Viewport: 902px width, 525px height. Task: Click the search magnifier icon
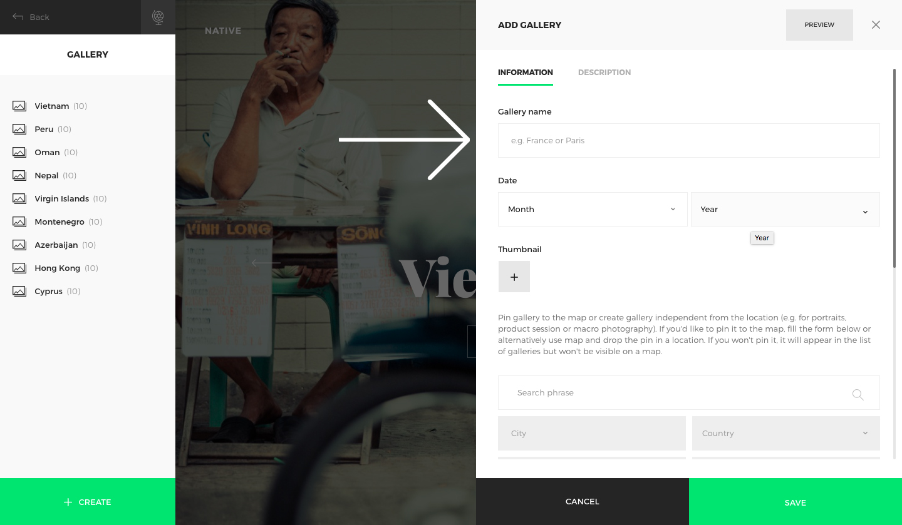pyautogui.click(x=858, y=394)
